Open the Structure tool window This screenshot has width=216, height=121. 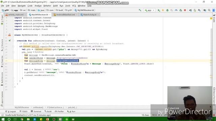(2, 45)
